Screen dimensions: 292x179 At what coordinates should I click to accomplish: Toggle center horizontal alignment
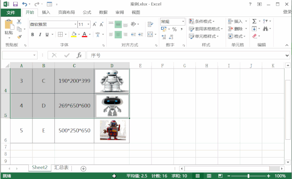pos(118,35)
